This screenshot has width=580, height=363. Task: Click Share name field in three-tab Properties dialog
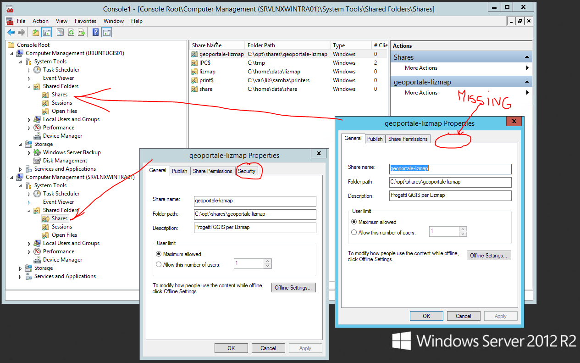pyautogui.click(x=450, y=168)
